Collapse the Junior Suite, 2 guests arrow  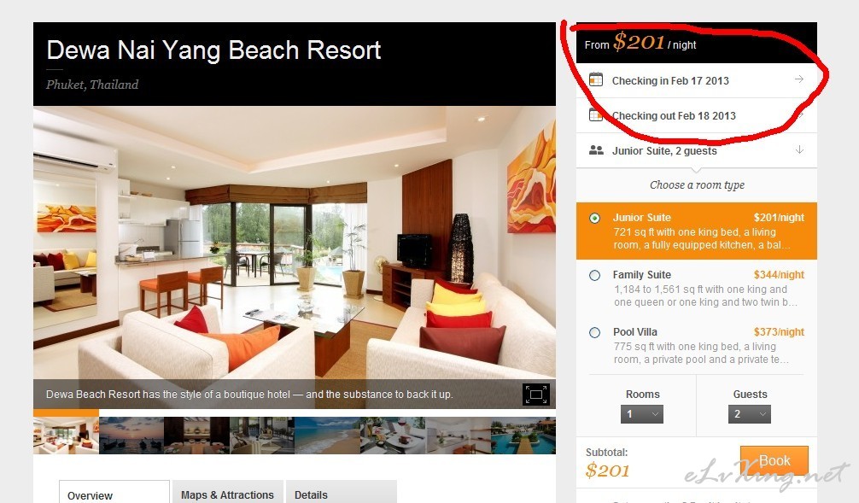(x=799, y=149)
